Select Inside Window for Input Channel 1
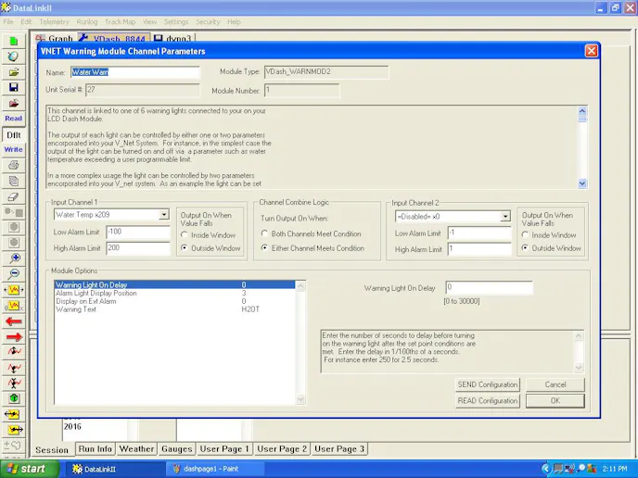The image size is (638, 478). click(185, 235)
